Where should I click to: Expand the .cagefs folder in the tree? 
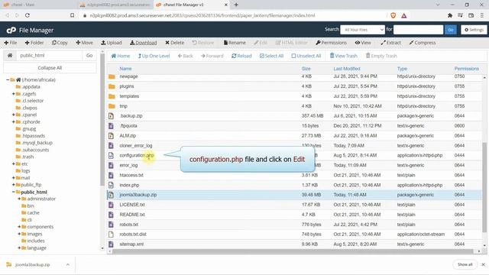pyautogui.click(x=14, y=94)
